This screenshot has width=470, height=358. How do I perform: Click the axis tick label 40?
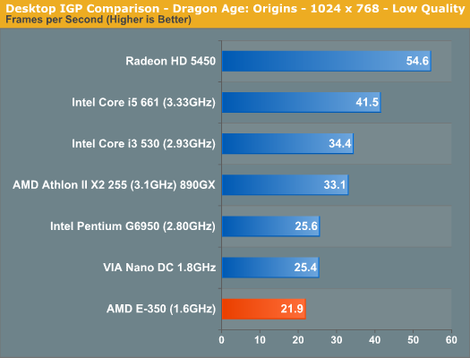click(375, 340)
